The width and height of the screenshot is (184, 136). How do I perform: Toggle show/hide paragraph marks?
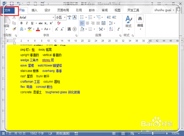(118, 29)
